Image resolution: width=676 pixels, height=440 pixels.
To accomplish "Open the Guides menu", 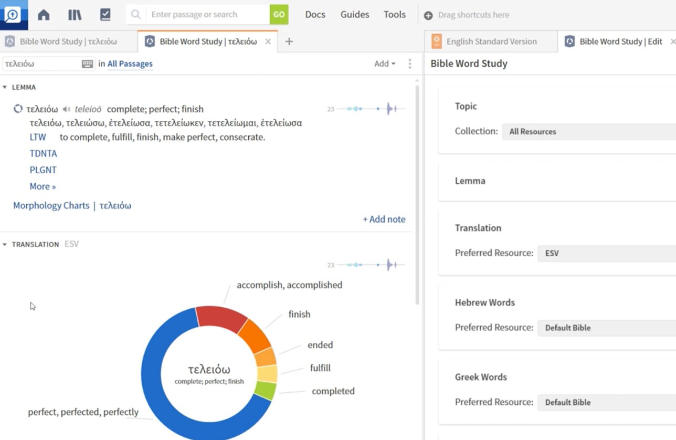I will 355,15.
